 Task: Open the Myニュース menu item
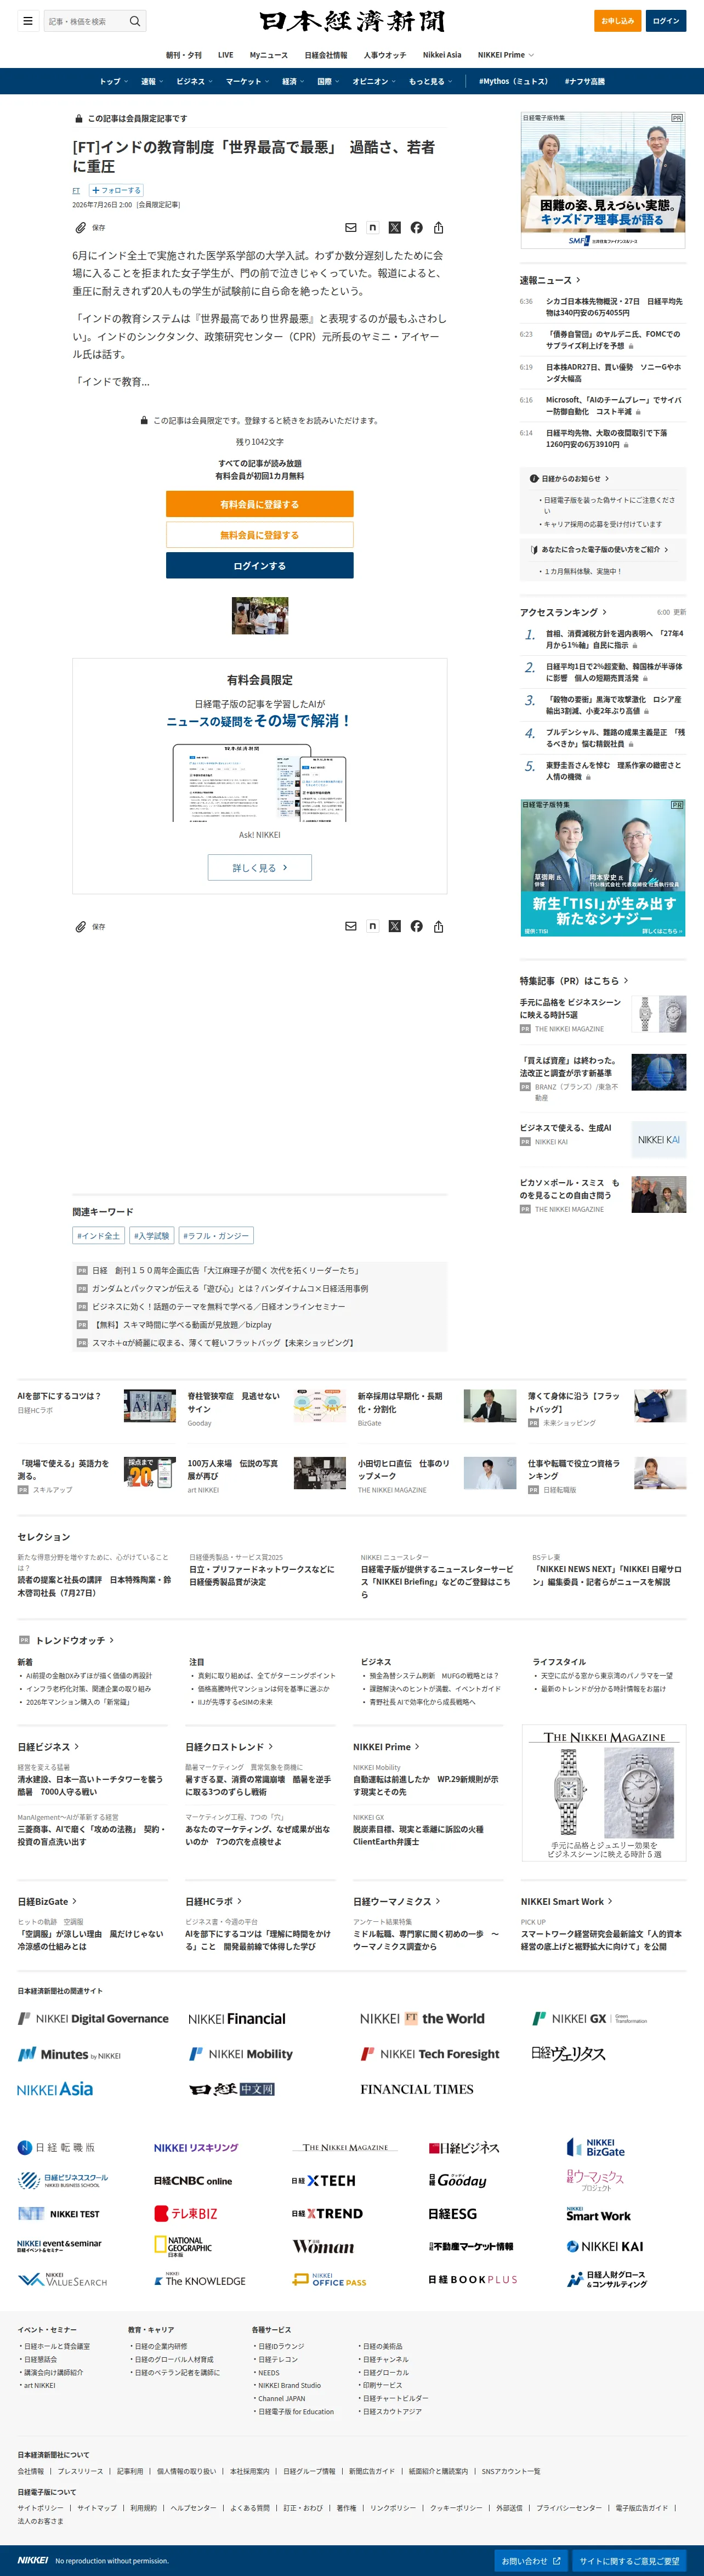click(x=269, y=55)
